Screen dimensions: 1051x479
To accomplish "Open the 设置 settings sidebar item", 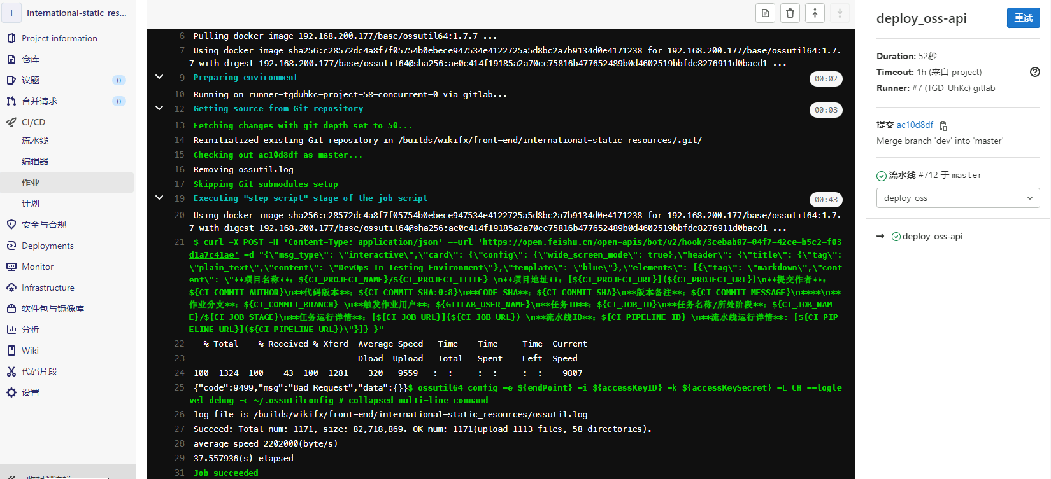I will coord(31,392).
